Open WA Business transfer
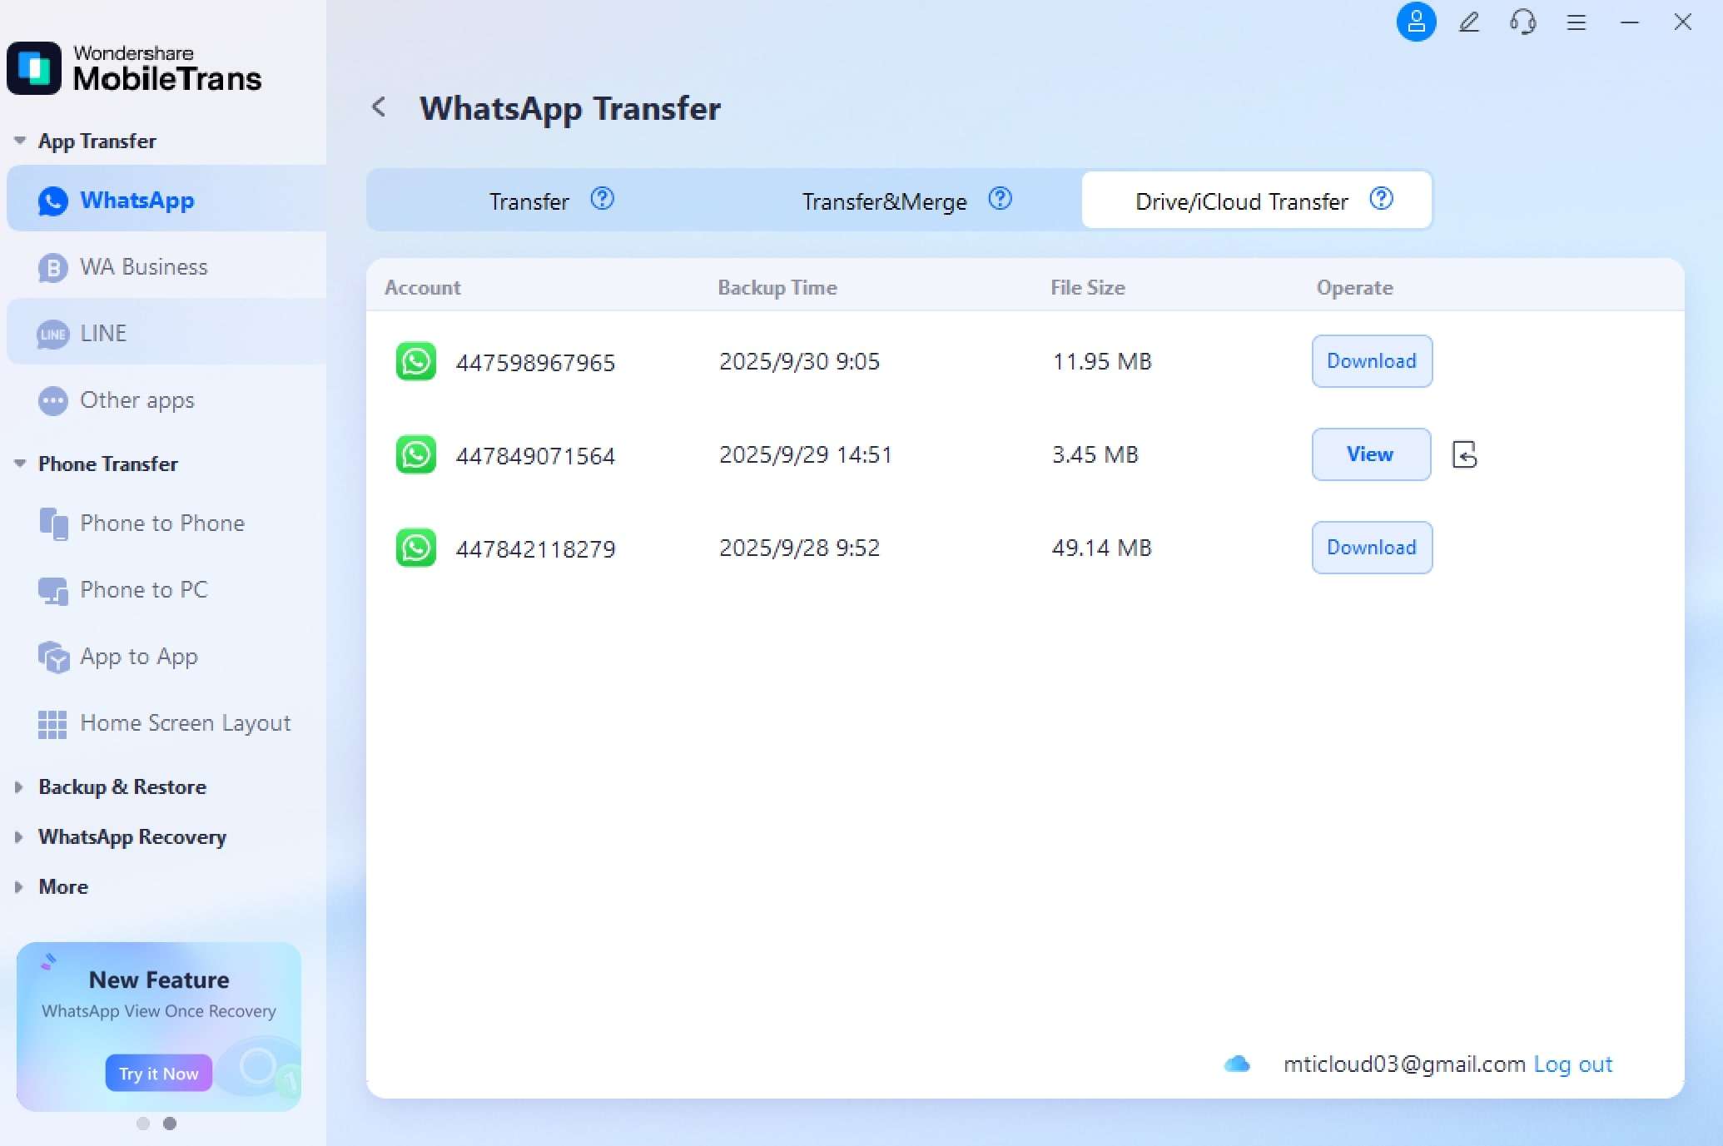1723x1146 pixels. click(x=143, y=266)
